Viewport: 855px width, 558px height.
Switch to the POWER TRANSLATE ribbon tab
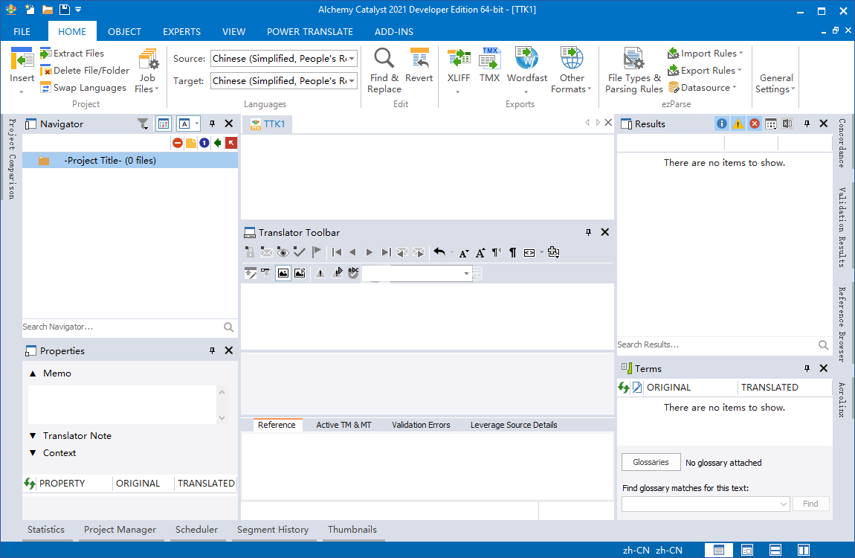[310, 32]
